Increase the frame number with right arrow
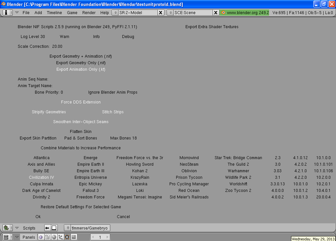336x241 pixels. click(107, 237)
